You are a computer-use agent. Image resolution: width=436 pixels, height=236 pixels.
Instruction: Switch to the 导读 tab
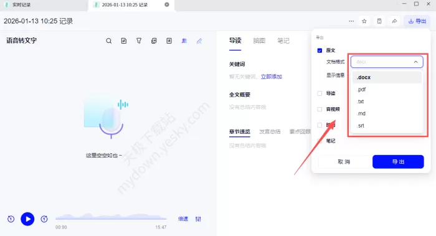click(235, 40)
